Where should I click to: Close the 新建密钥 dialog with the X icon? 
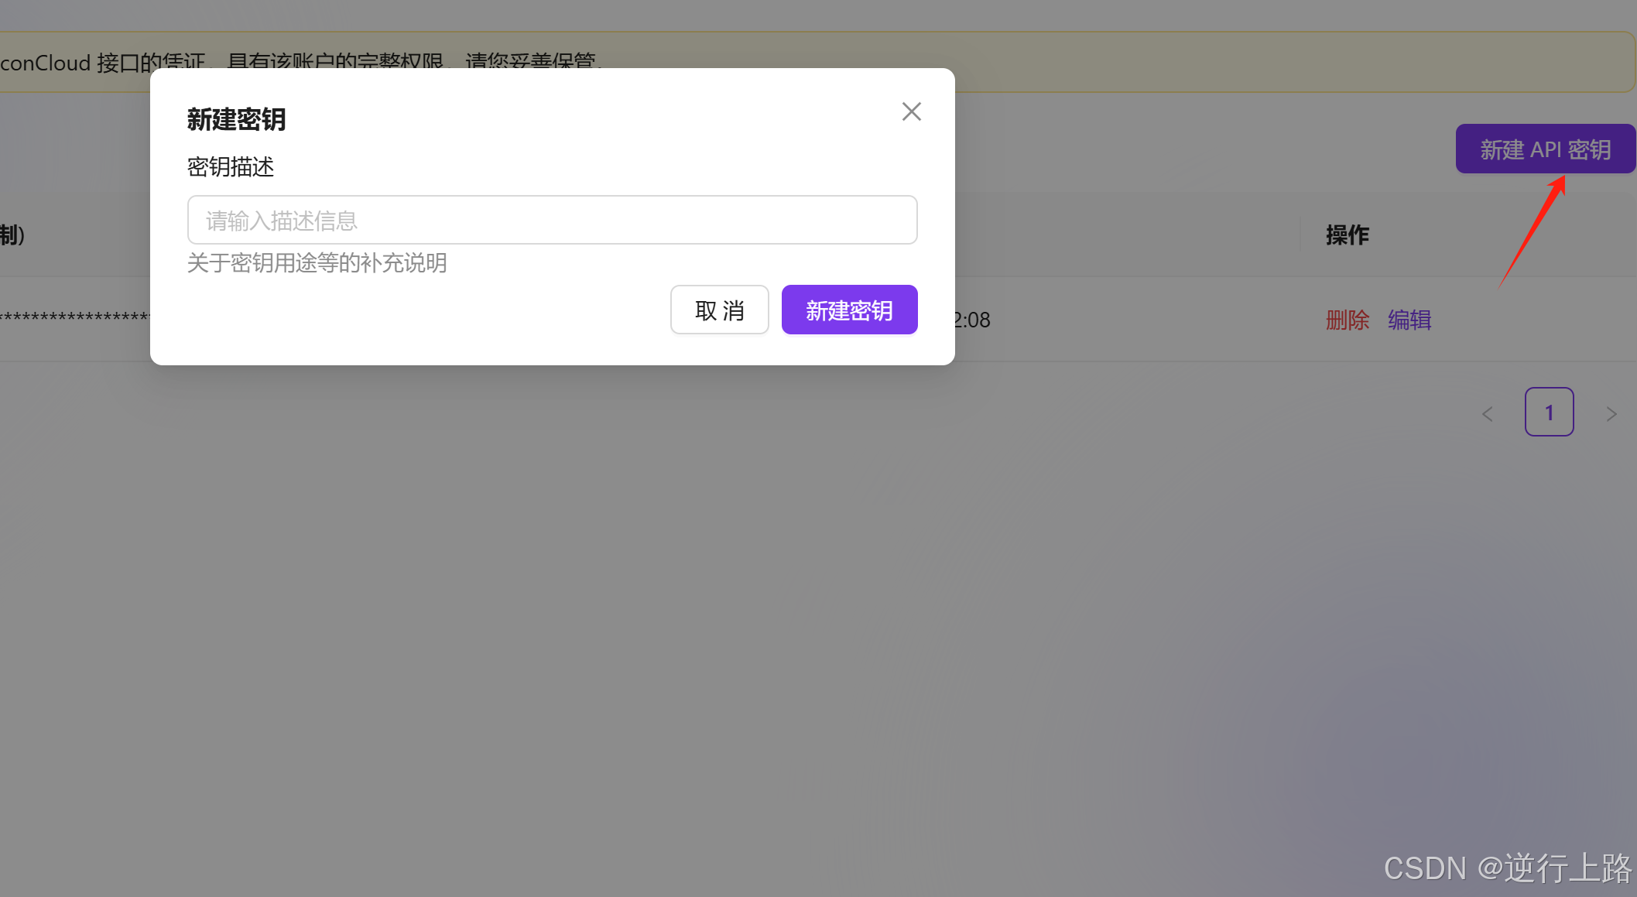pos(911,111)
